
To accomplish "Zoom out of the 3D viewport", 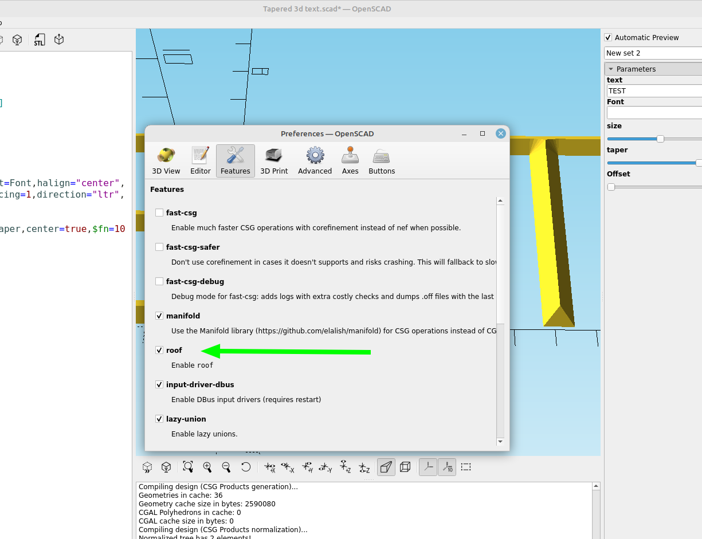I will (226, 467).
